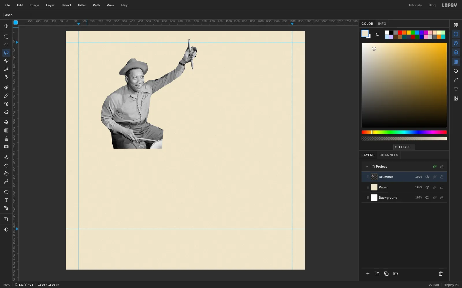Hide the Drummer layer
Image resolution: width=462 pixels, height=288 pixels.
click(427, 177)
